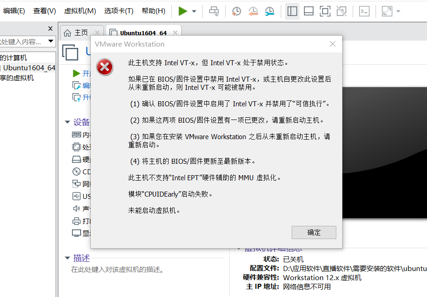The image size is (427, 297).
Task: Open the snapshot manager icon
Action: pyautogui.click(x=269, y=11)
